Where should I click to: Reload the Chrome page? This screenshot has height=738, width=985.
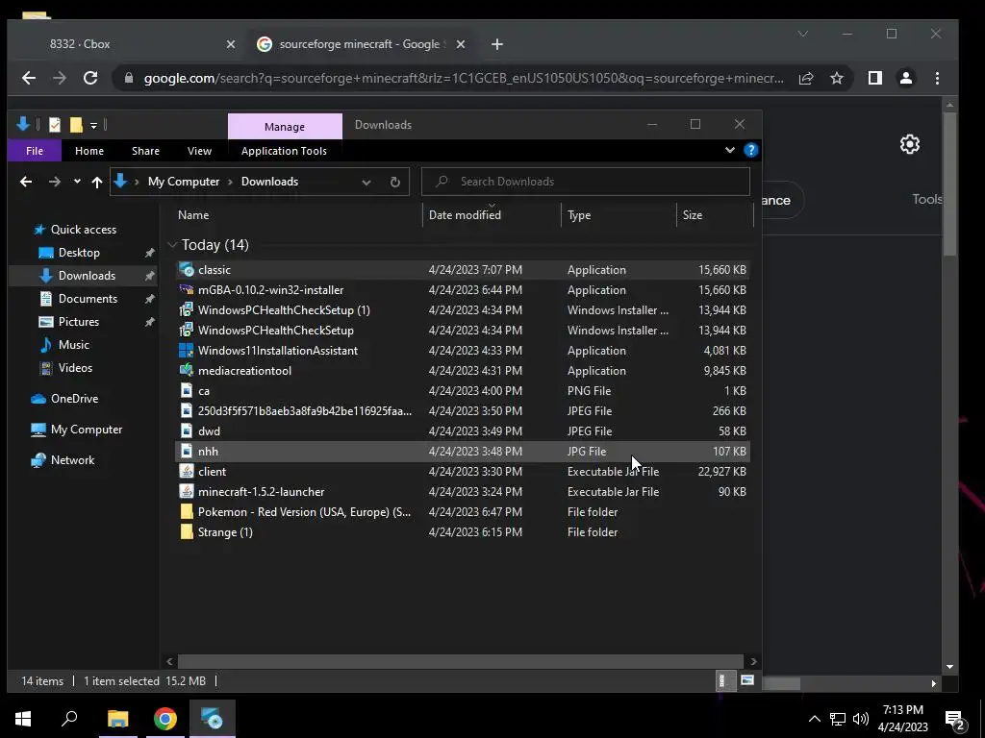90,78
